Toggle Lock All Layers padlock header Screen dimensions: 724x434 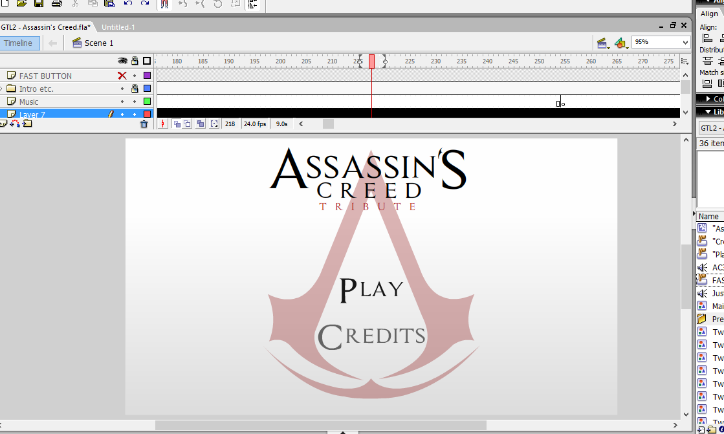click(135, 61)
